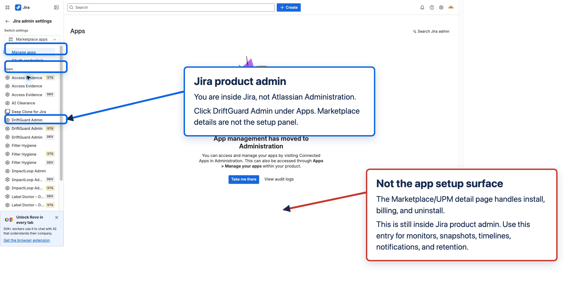Click the AI Clearance app icon
Screen dimensions: 573x308
pos(7,103)
